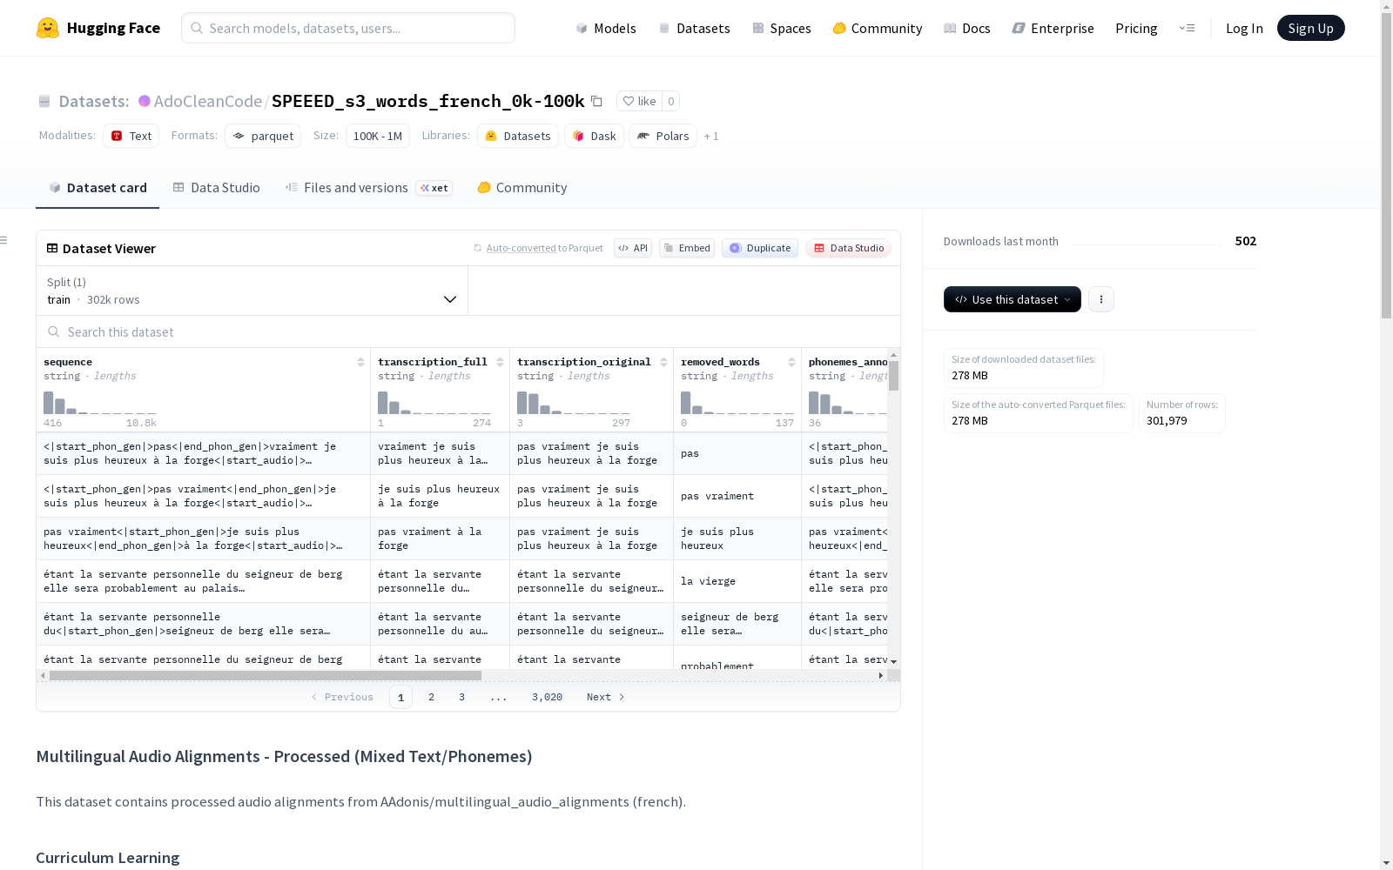Copy dataset name with copy icon

(x=596, y=101)
